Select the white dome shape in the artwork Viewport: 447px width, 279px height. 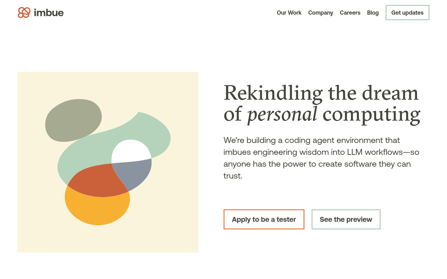point(130,152)
